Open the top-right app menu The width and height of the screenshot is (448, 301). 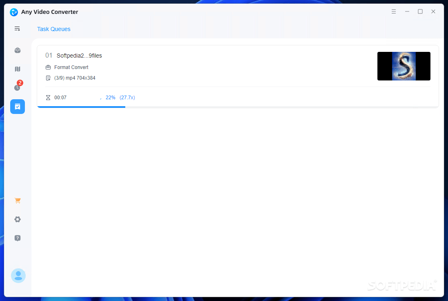(x=394, y=11)
